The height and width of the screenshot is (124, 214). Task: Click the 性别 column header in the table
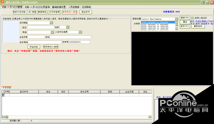63,92
